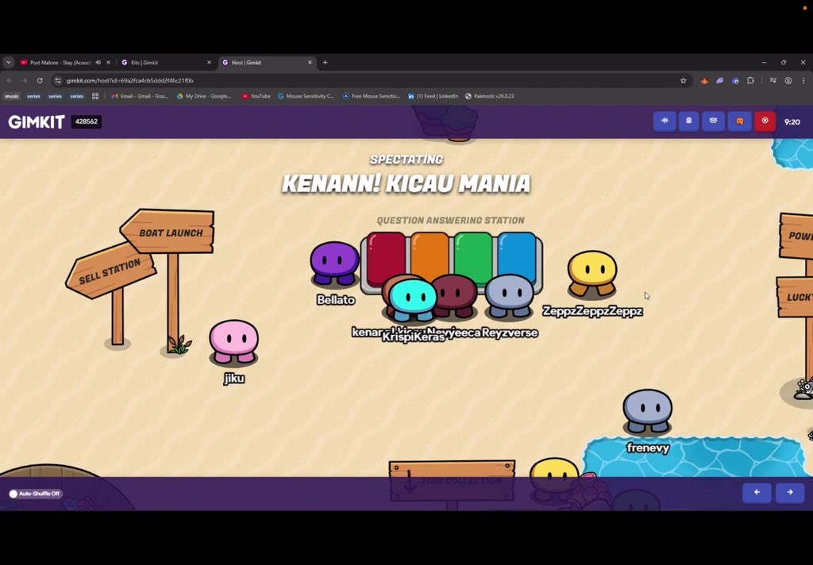Go forward in browser history
The image size is (813, 565).
click(x=25, y=80)
